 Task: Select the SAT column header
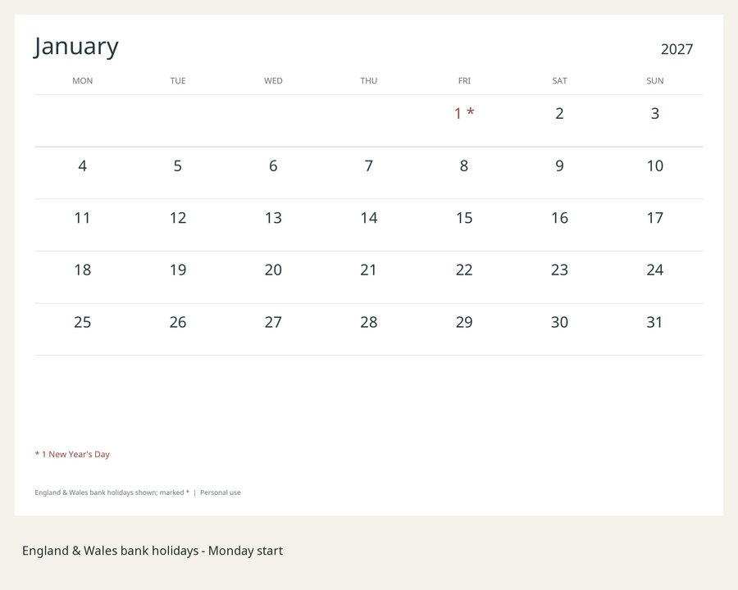(559, 81)
